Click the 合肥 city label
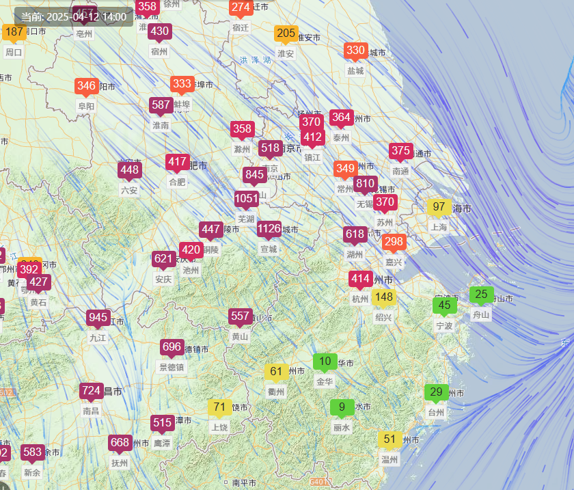The height and width of the screenshot is (490, 574). point(177,182)
